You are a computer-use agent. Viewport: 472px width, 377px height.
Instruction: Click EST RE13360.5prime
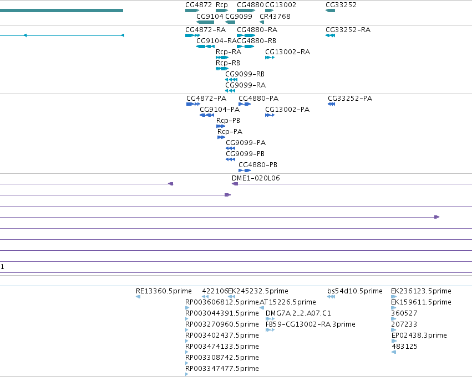tap(164, 291)
